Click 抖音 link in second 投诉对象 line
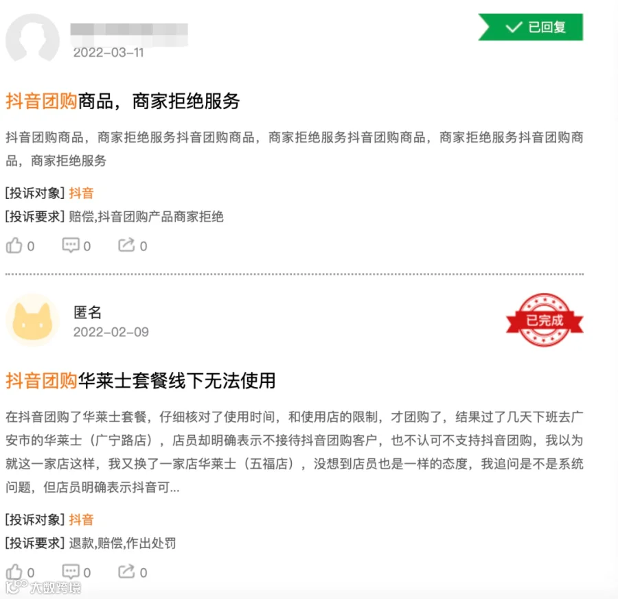Screen dimensions: 618x599 coord(81,519)
